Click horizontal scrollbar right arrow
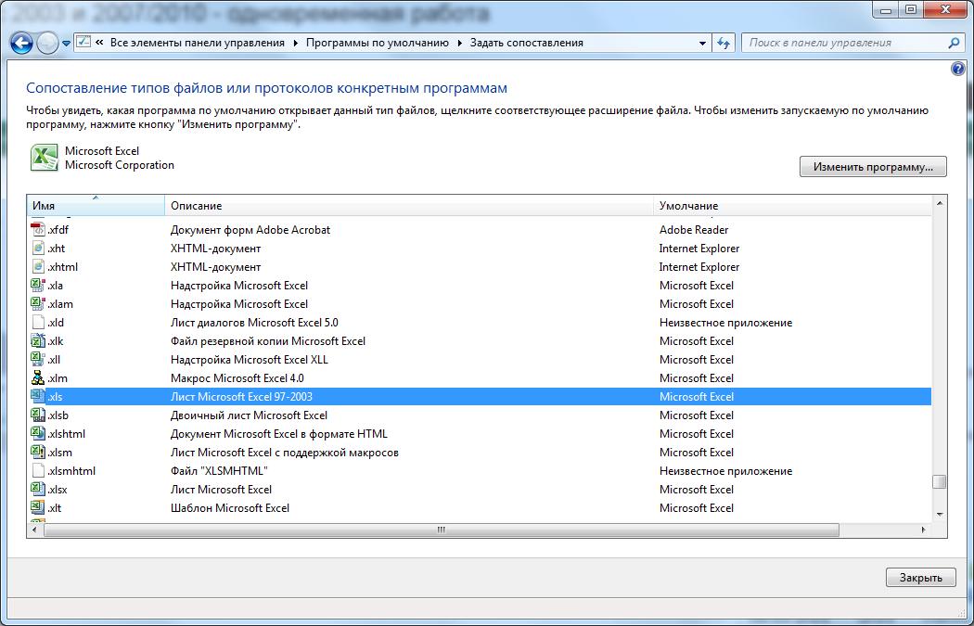The image size is (974, 626). 923,530
